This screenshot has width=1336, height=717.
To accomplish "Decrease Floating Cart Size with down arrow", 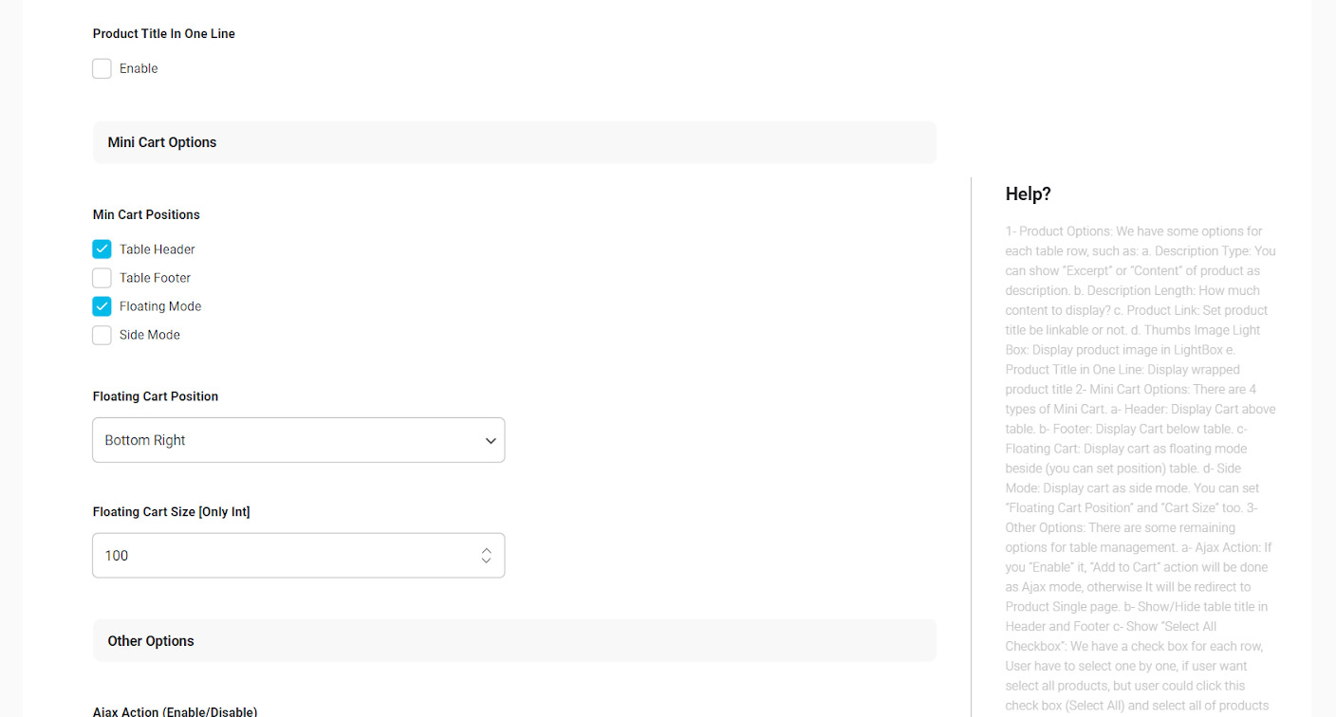I will click(486, 561).
